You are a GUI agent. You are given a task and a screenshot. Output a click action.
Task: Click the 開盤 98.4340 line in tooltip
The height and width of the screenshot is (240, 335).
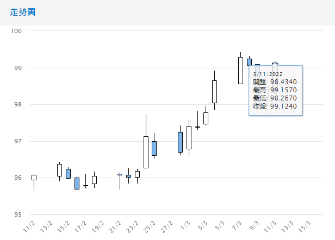[275, 82]
